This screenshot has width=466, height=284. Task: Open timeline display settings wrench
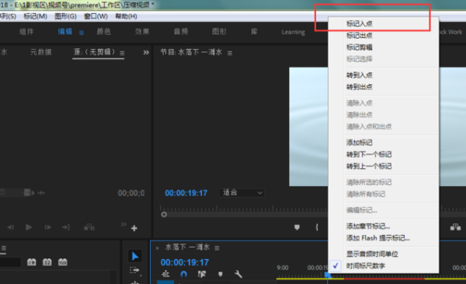238,274
